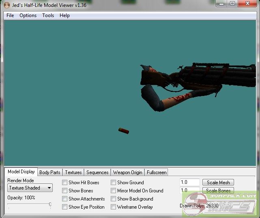Image resolution: width=260 pixels, height=218 pixels.
Task: Turn on Wireframe Overlay
Action: pos(114,207)
